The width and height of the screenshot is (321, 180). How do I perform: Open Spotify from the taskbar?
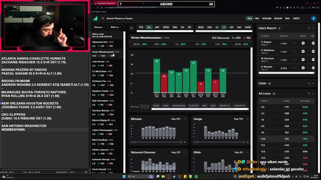tap(196, 176)
